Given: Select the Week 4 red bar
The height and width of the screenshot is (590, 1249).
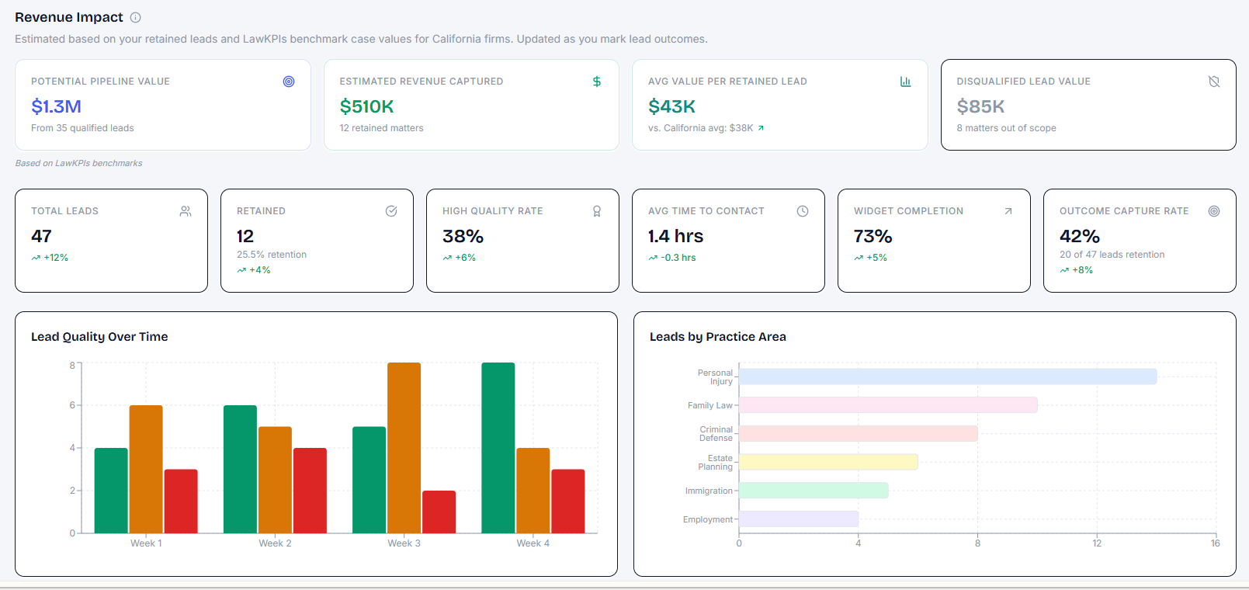Looking at the screenshot, I should [568, 501].
